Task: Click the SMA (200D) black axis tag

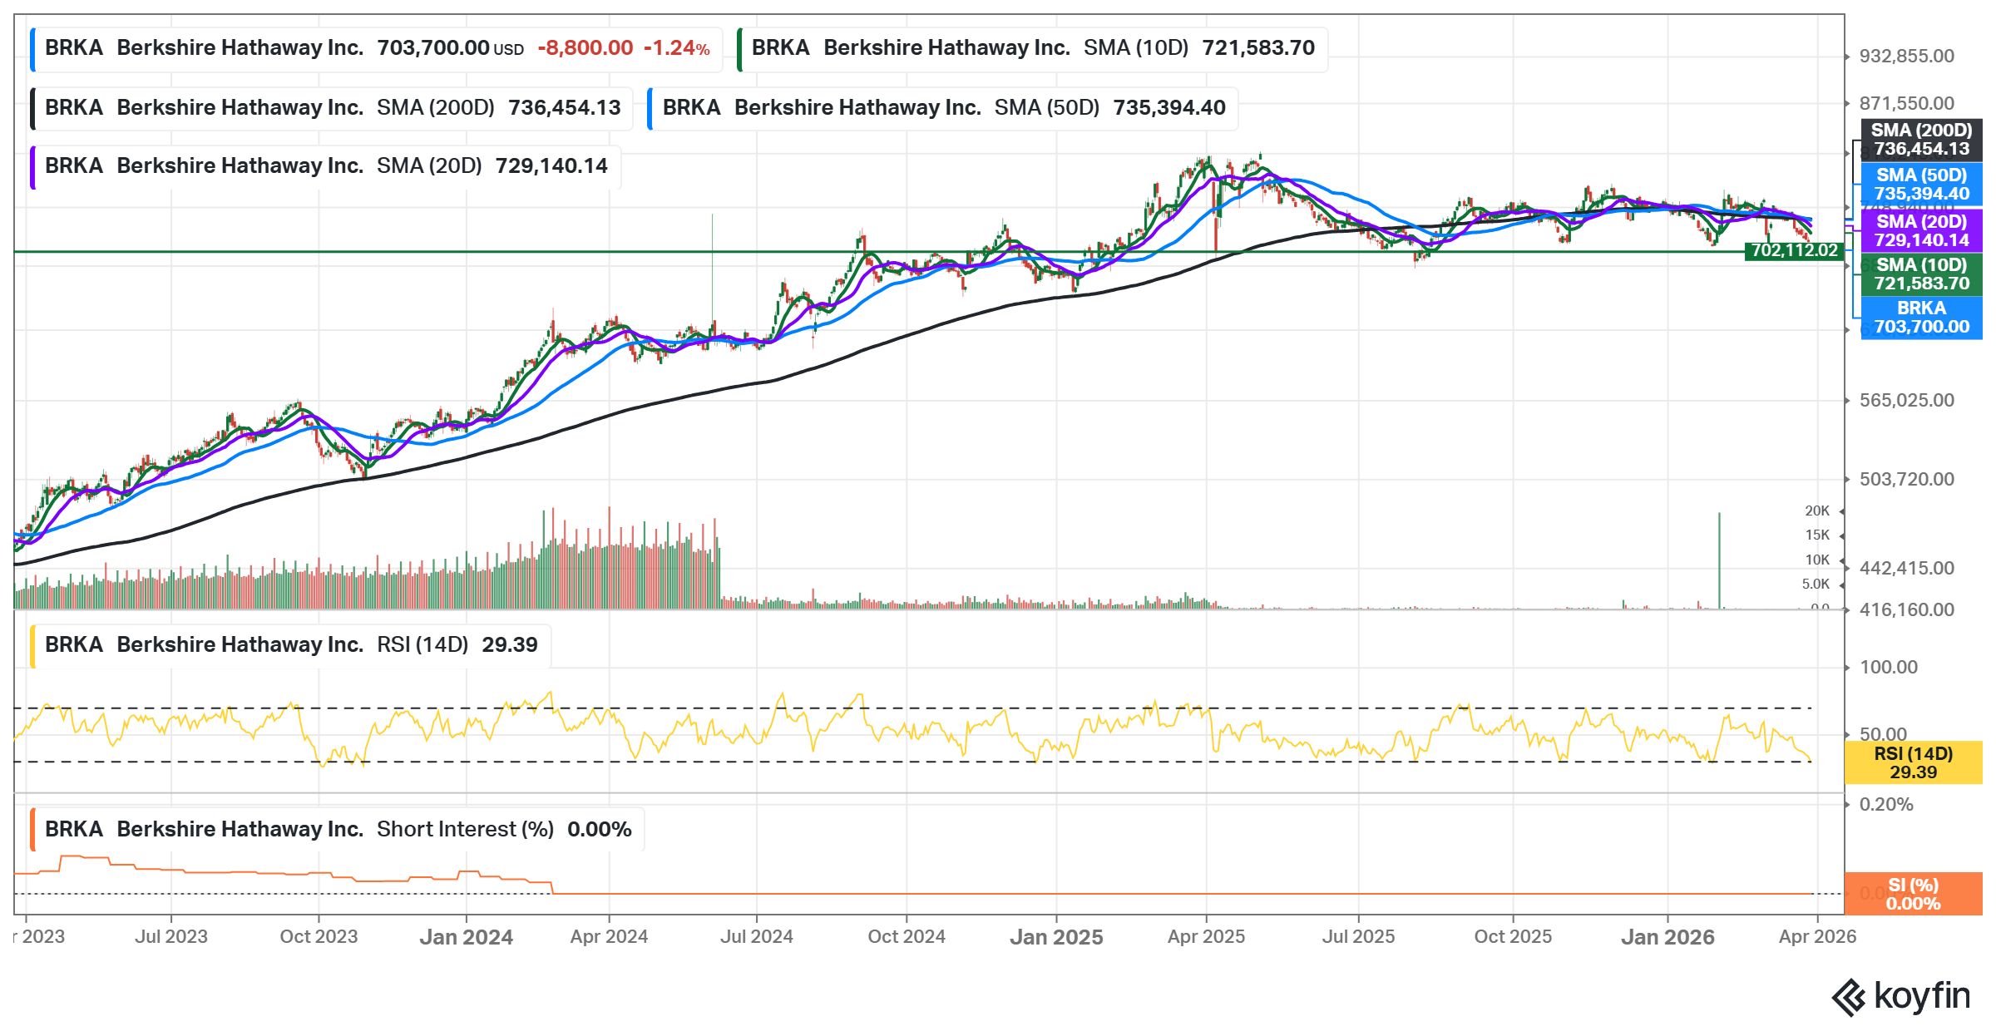Action: click(x=1921, y=140)
